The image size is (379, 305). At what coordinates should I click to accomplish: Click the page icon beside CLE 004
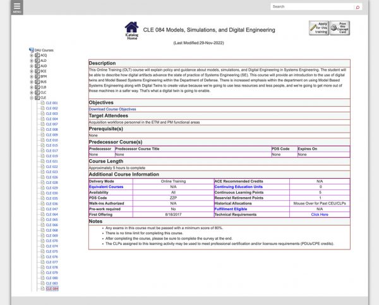42,119
